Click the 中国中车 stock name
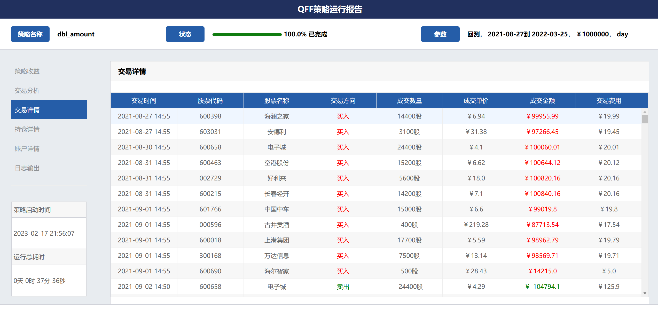This screenshot has height=309, width=658. (277, 209)
